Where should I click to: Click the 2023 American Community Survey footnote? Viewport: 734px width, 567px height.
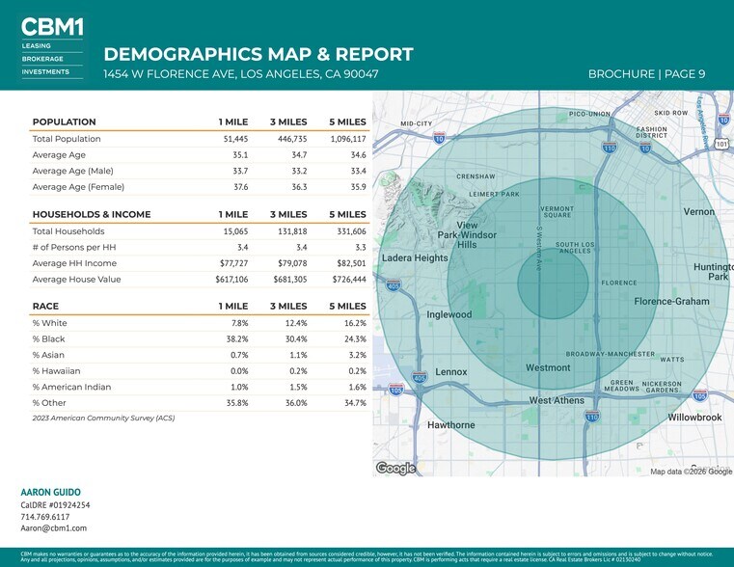pyautogui.click(x=103, y=418)
